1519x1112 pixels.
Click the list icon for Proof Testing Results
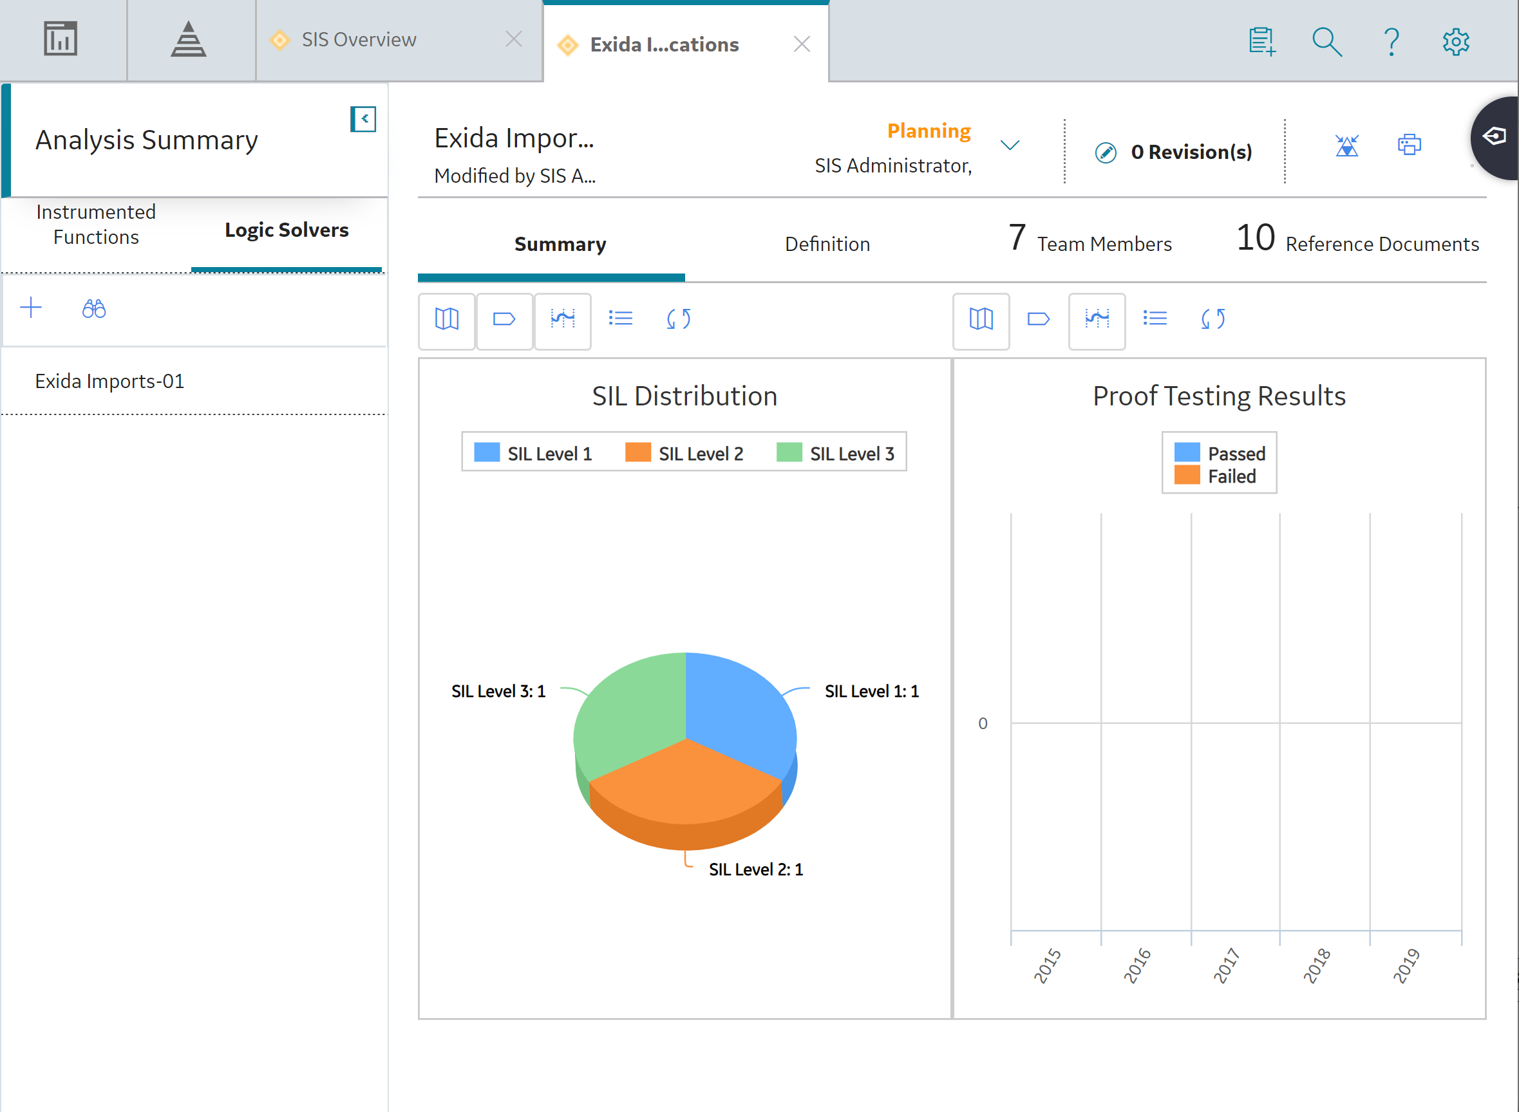point(1155,319)
